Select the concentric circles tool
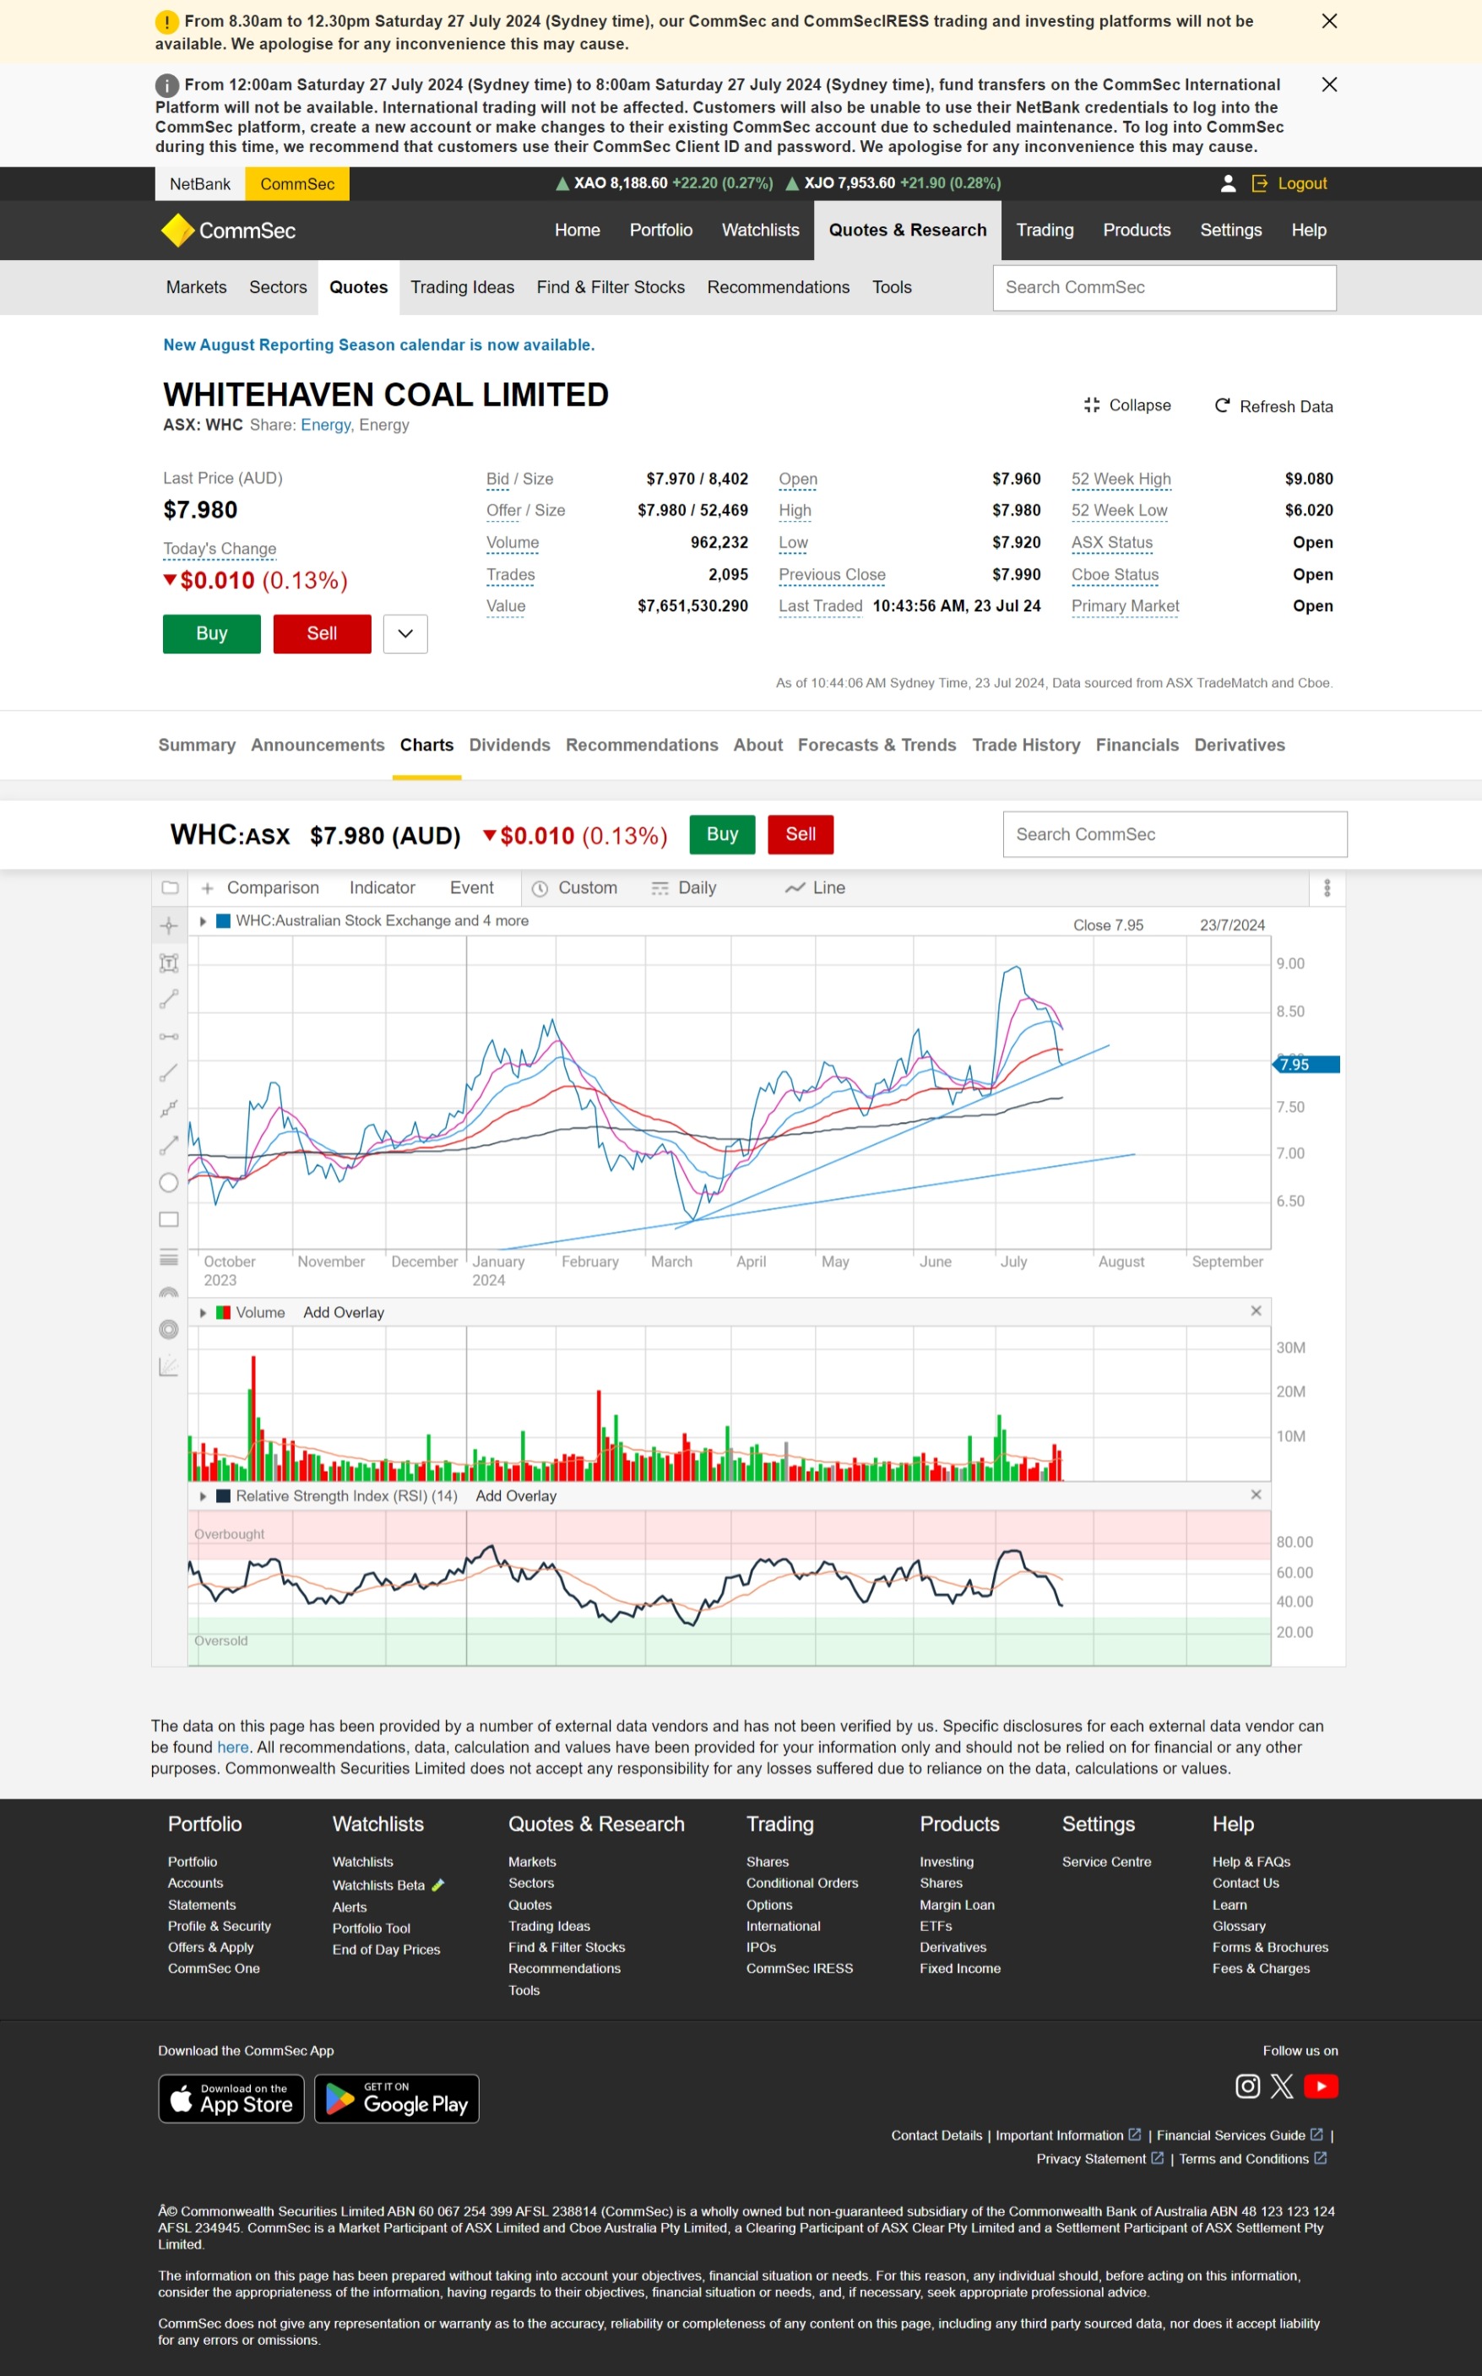The image size is (1482, 2376). (x=169, y=1330)
